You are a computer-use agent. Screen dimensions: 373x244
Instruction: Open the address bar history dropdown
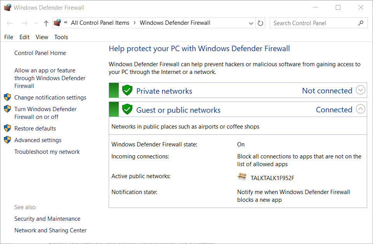251,23
